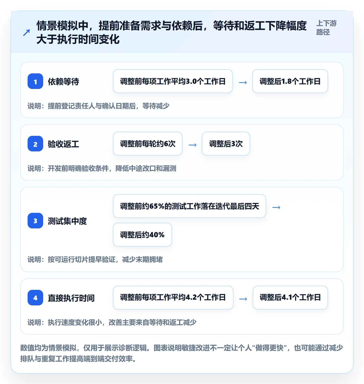364x384 pixels.
Task: Click the 调整前每轮约6次 chip
Action: (148, 144)
